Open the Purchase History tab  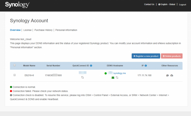coord(43,30)
